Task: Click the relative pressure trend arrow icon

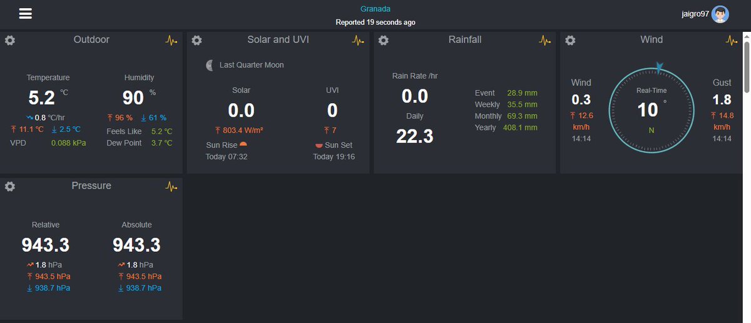Action: pos(31,265)
